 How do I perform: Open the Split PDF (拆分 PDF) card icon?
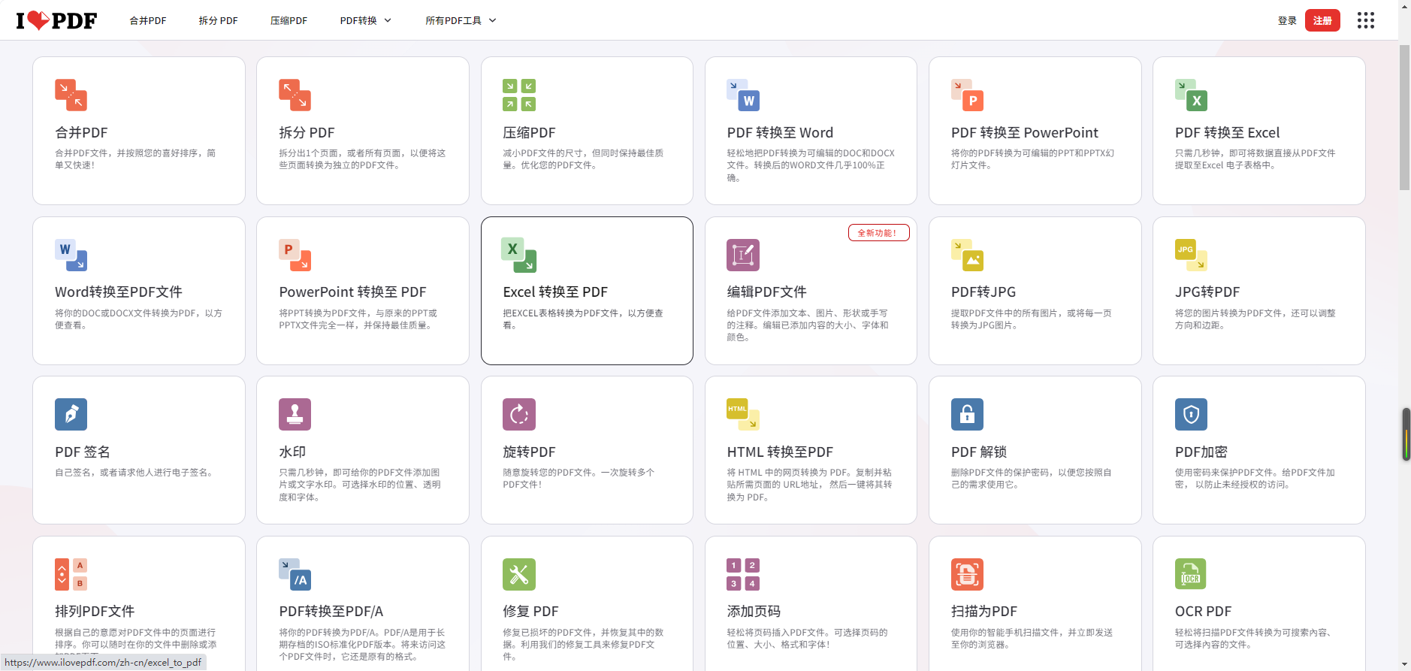pyautogui.click(x=295, y=95)
